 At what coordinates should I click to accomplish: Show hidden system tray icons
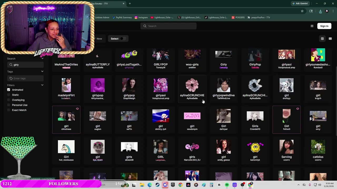[x=298, y=185]
